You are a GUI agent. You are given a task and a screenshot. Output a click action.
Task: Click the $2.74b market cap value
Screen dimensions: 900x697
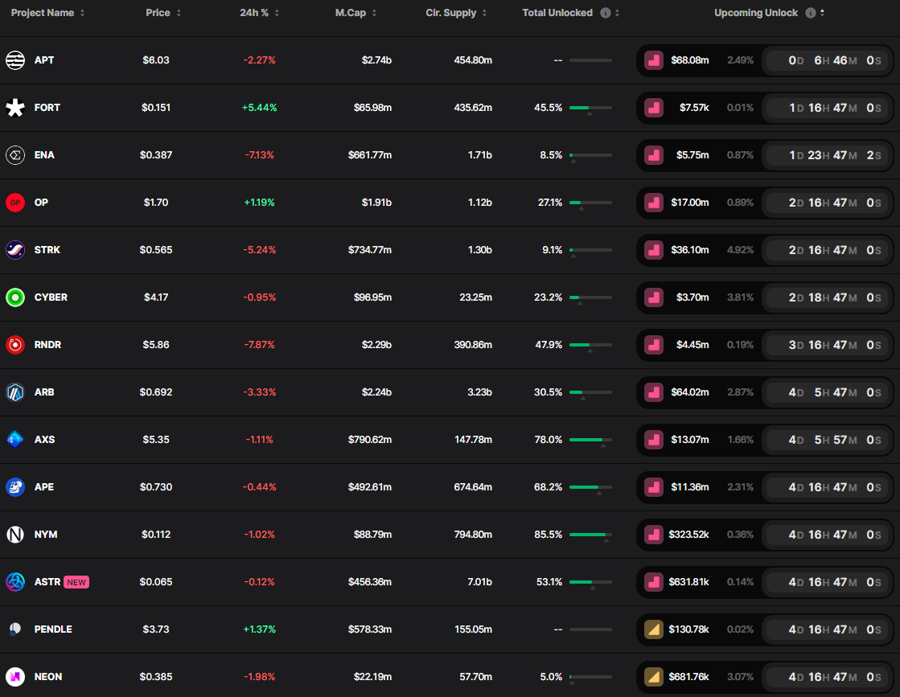point(376,60)
